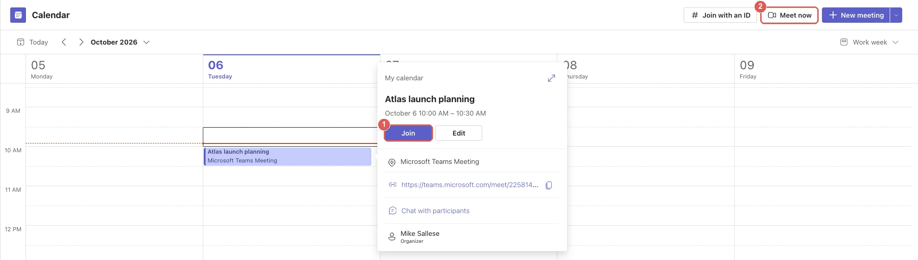This screenshot has height=260, width=918.
Task: Open Chat with participants
Action: click(x=435, y=211)
